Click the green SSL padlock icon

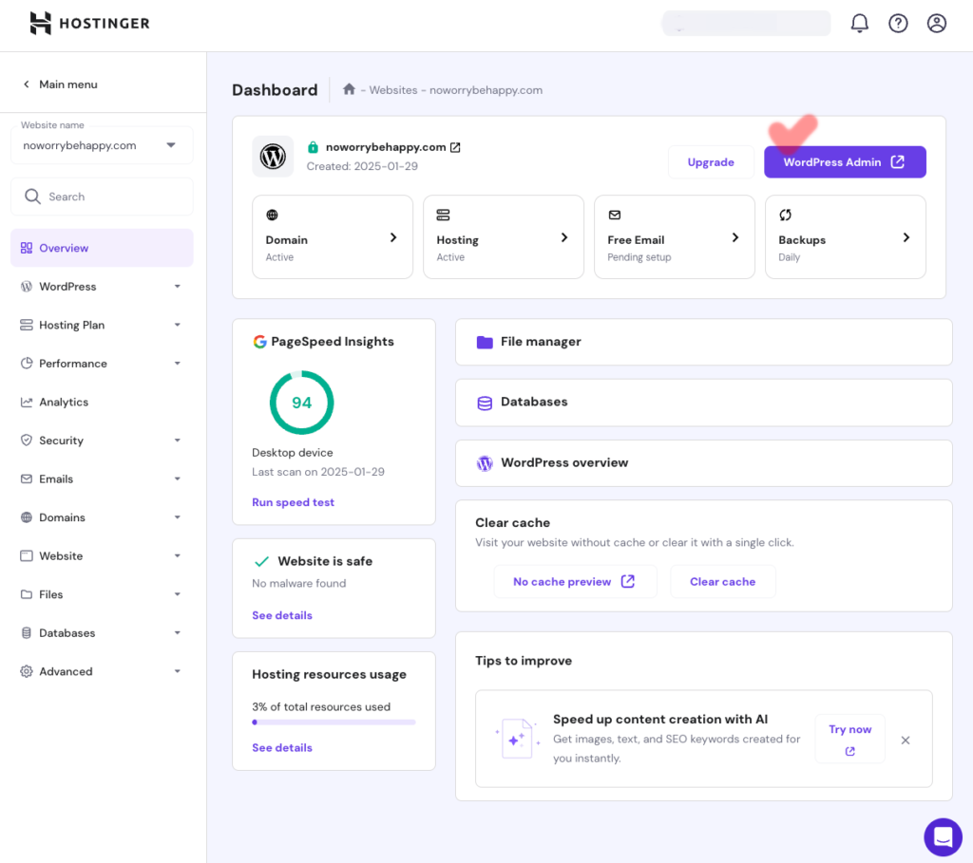[x=313, y=147]
